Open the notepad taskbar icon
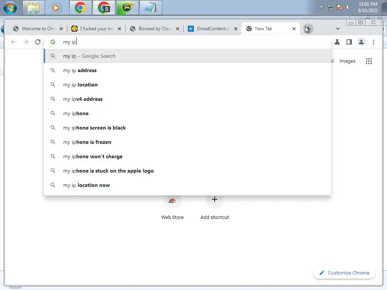Viewport: 387px width, 290px height. pos(151,8)
